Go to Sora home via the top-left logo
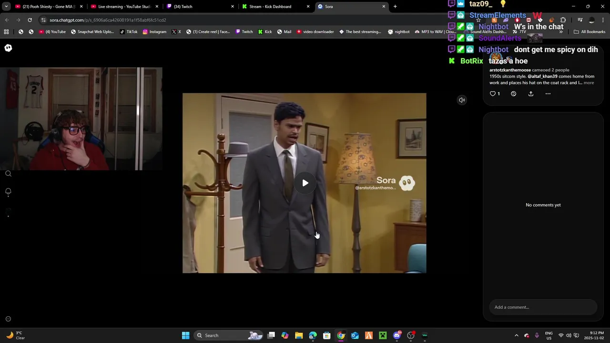 (x=8, y=48)
